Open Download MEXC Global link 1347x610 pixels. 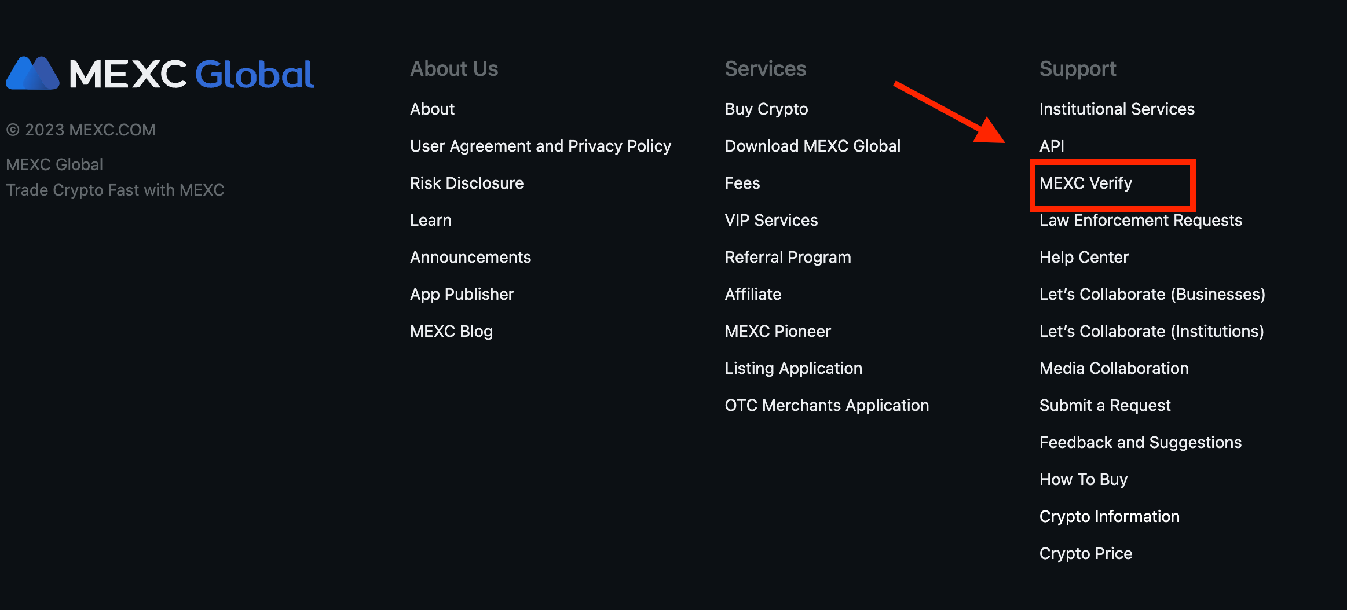pyautogui.click(x=812, y=146)
